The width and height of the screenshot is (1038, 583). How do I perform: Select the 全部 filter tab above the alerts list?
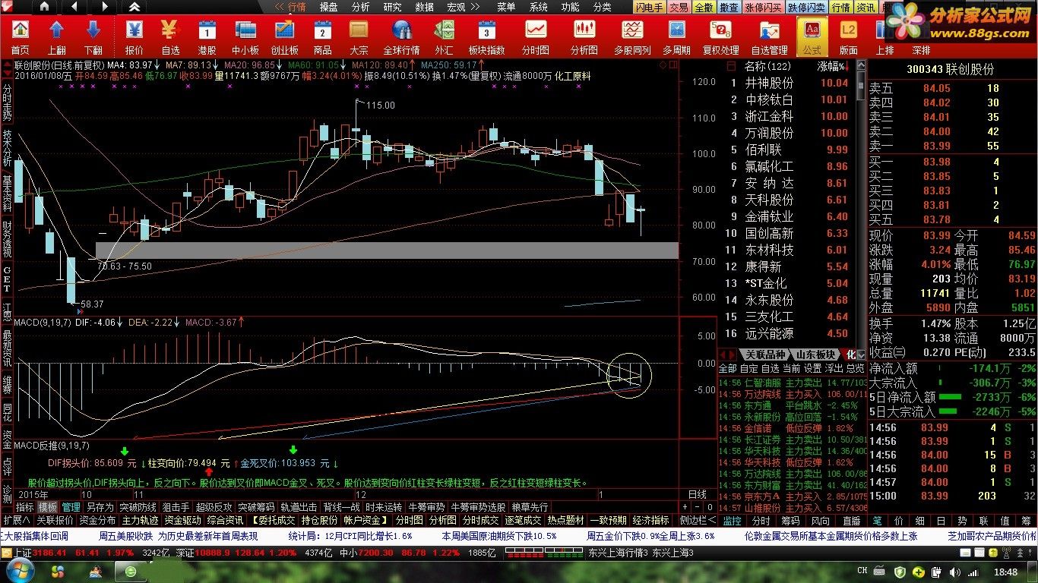(727, 368)
